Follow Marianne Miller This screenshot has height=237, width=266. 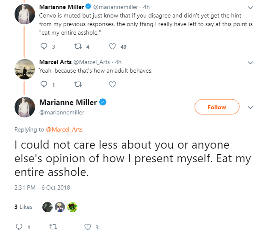(217, 107)
